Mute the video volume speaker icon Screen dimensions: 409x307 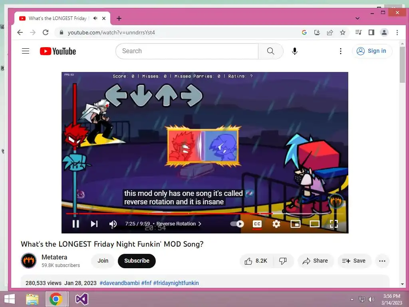(x=113, y=224)
